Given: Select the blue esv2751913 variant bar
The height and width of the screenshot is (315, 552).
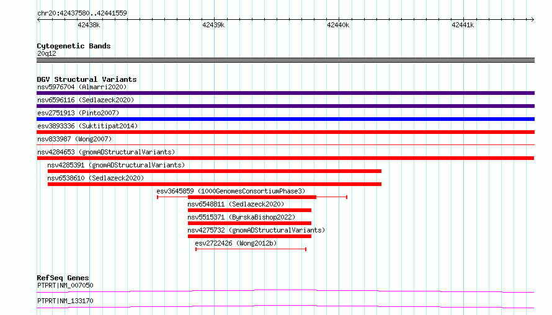Looking at the screenshot, I should click(285, 119).
